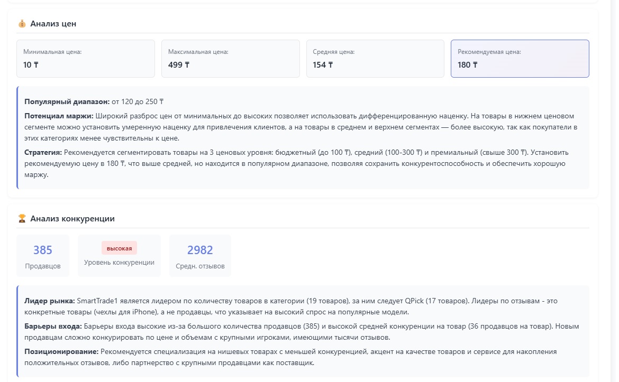Click the money bag icon beside Анализ цен
The height and width of the screenshot is (382, 619).
[22, 24]
